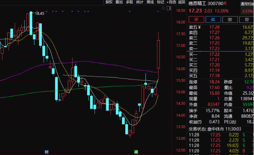Toggle the side panel layout icon
This screenshot has height=155, width=254.
click(x=169, y=8)
